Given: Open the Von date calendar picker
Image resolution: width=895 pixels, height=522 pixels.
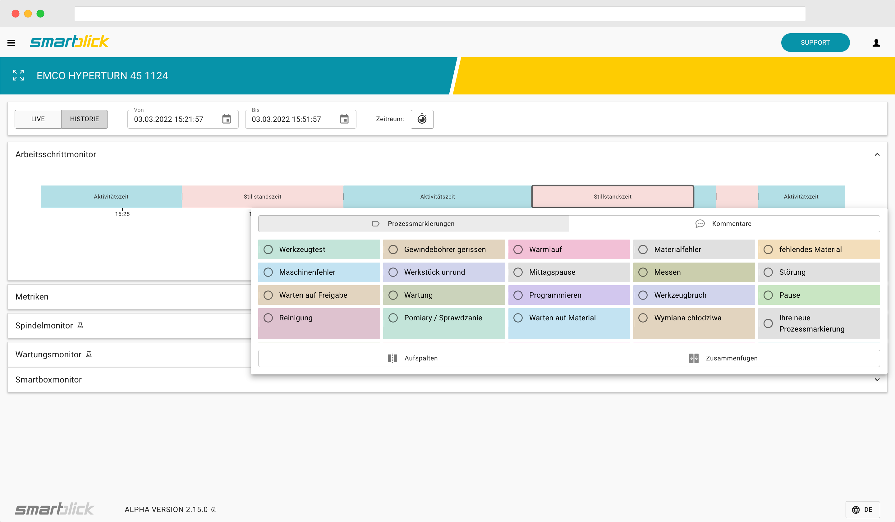Looking at the screenshot, I should pos(227,119).
